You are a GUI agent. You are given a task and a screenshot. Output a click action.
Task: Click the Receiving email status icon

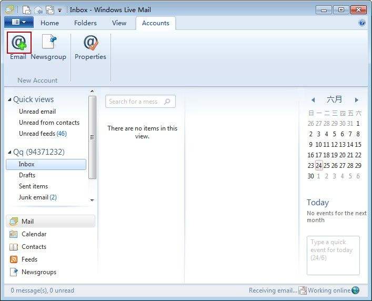pyautogui.click(x=302, y=290)
